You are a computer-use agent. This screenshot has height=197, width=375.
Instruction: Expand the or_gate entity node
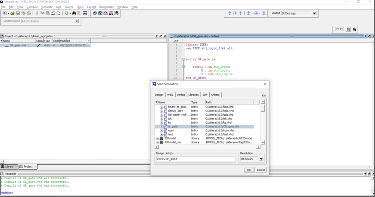161,127
